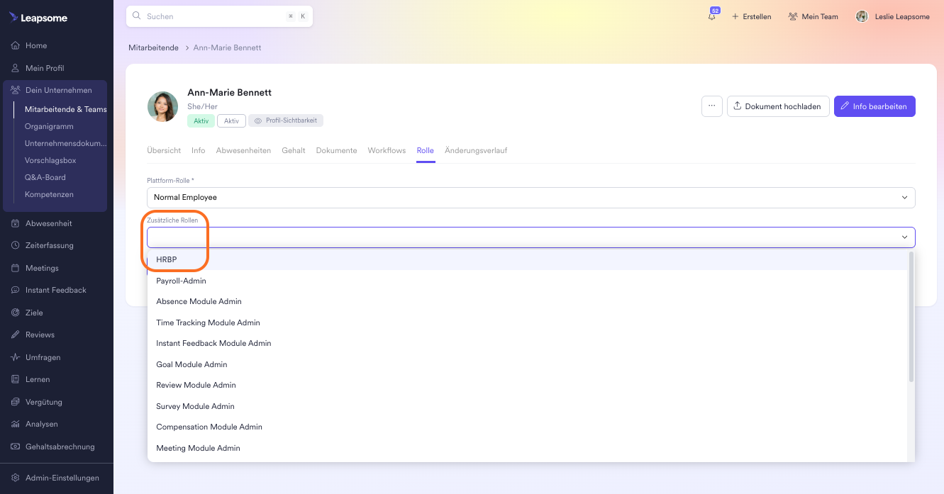Collapse the Dein Unternehmen sidebar section

tap(58, 90)
